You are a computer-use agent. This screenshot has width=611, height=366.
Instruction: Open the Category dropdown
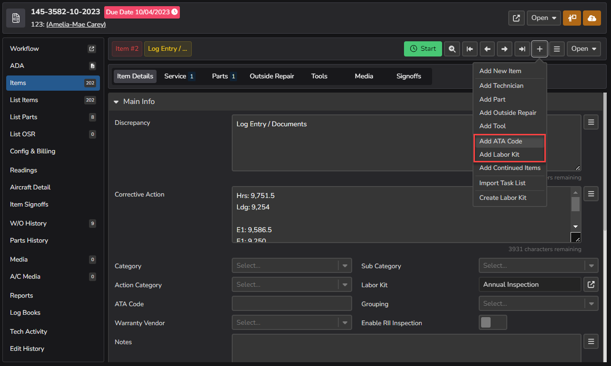[345, 266]
